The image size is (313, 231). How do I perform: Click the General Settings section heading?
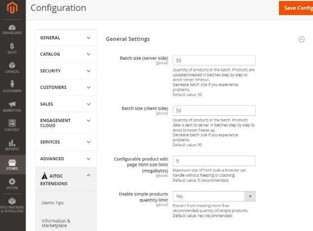128,39
